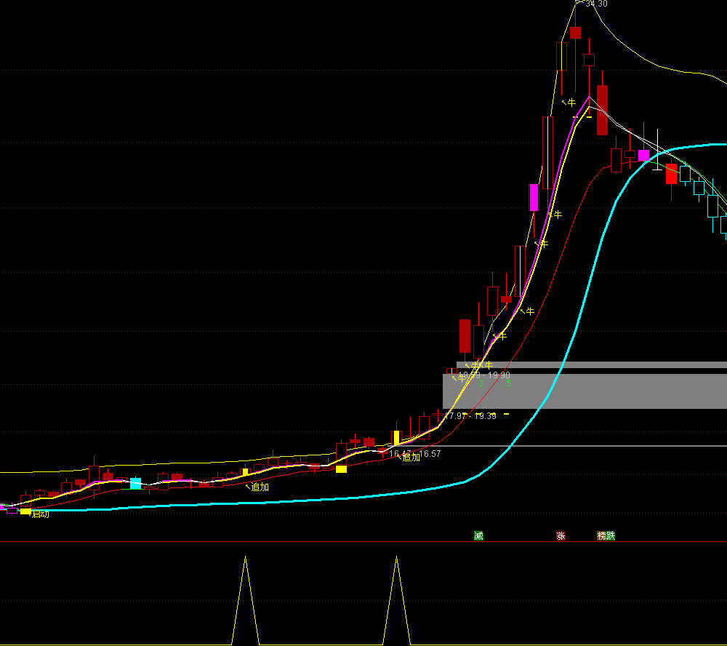Click the 追加 marker near 16.57
The height and width of the screenshot is (646, 727).
coord(411,457)
